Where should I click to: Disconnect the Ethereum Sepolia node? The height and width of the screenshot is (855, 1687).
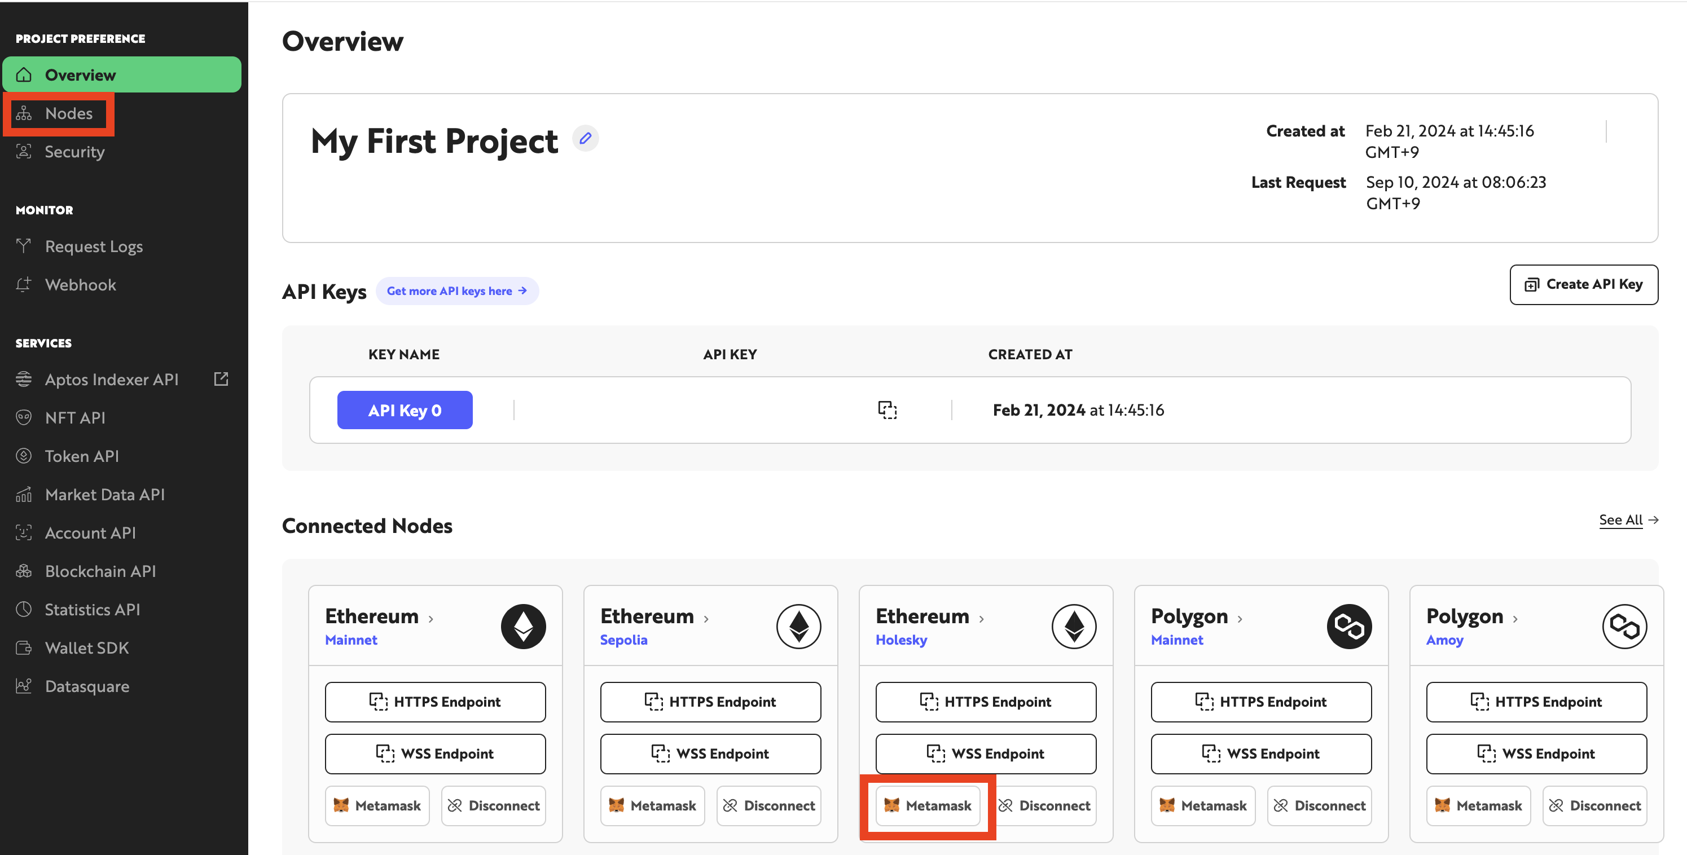769,805
